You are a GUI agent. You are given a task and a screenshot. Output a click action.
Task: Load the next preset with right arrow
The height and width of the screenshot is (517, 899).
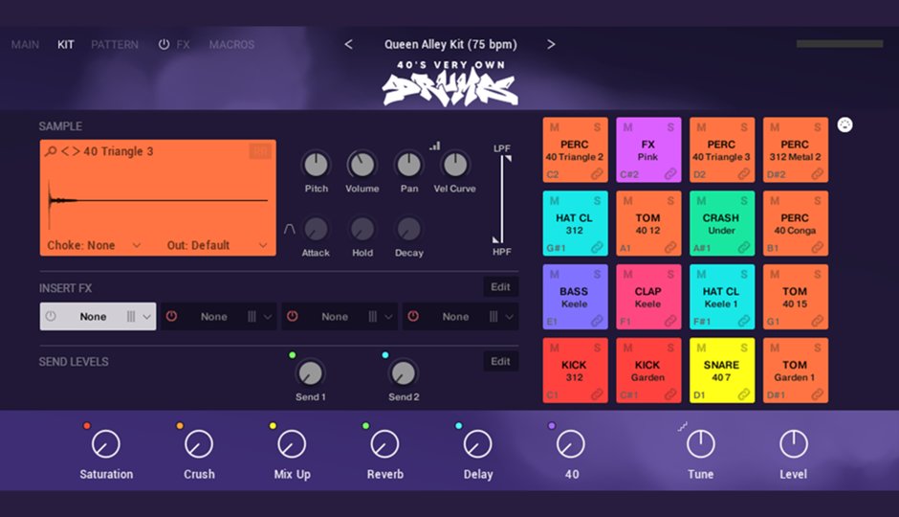pos(551,44)
